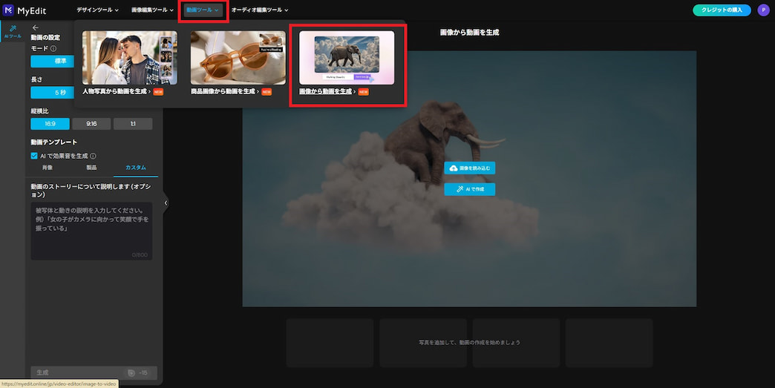This screenshot has width=775, height=388.
Task: Click the magic wand icon on AIで作成
Action: point(460,189)
